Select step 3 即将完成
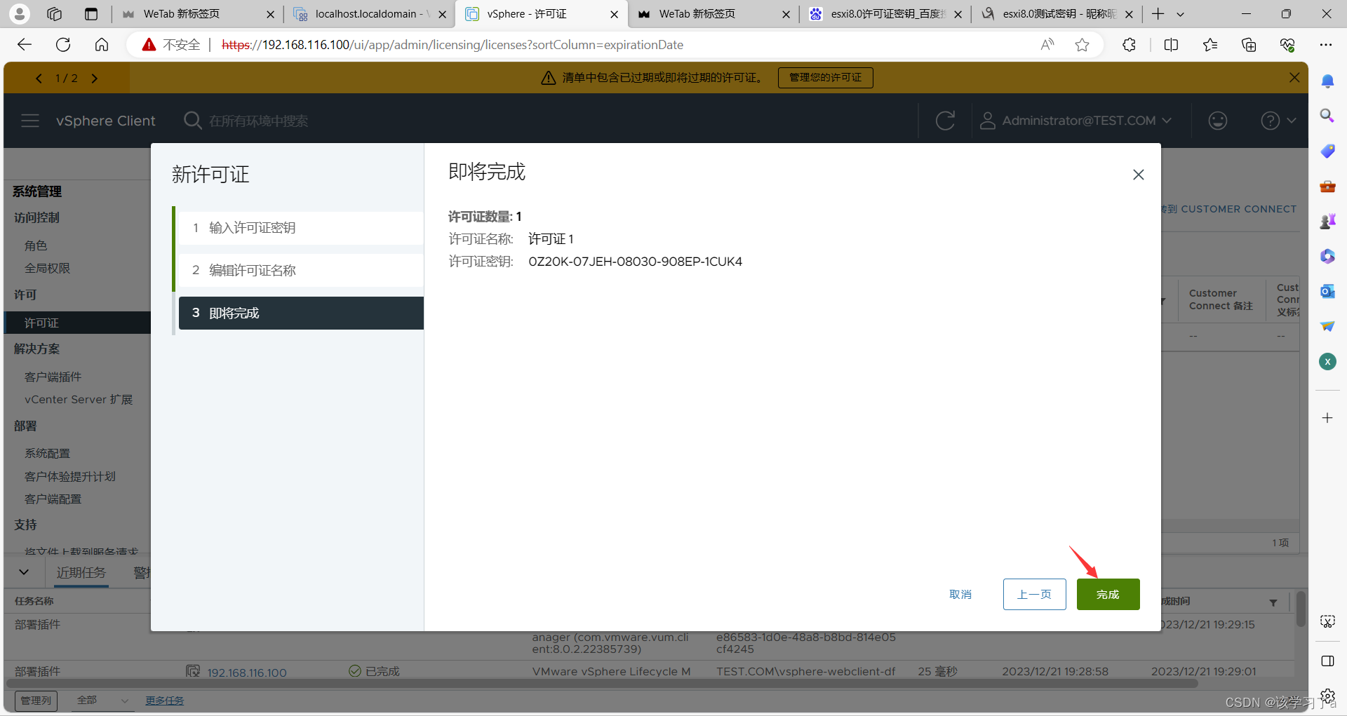Image resolution: width=1347 pixels, height=716 pixels. (x=301, y=313)
